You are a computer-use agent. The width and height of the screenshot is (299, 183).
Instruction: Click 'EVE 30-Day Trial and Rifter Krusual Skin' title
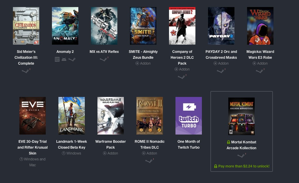pos(33,147)
